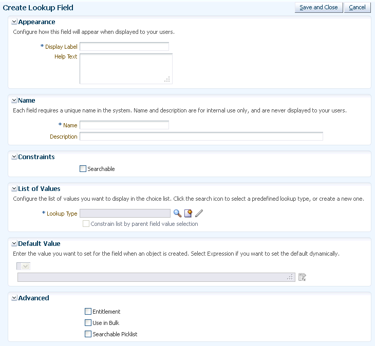Create a new lookup type icon

click(x=188, y=214)
